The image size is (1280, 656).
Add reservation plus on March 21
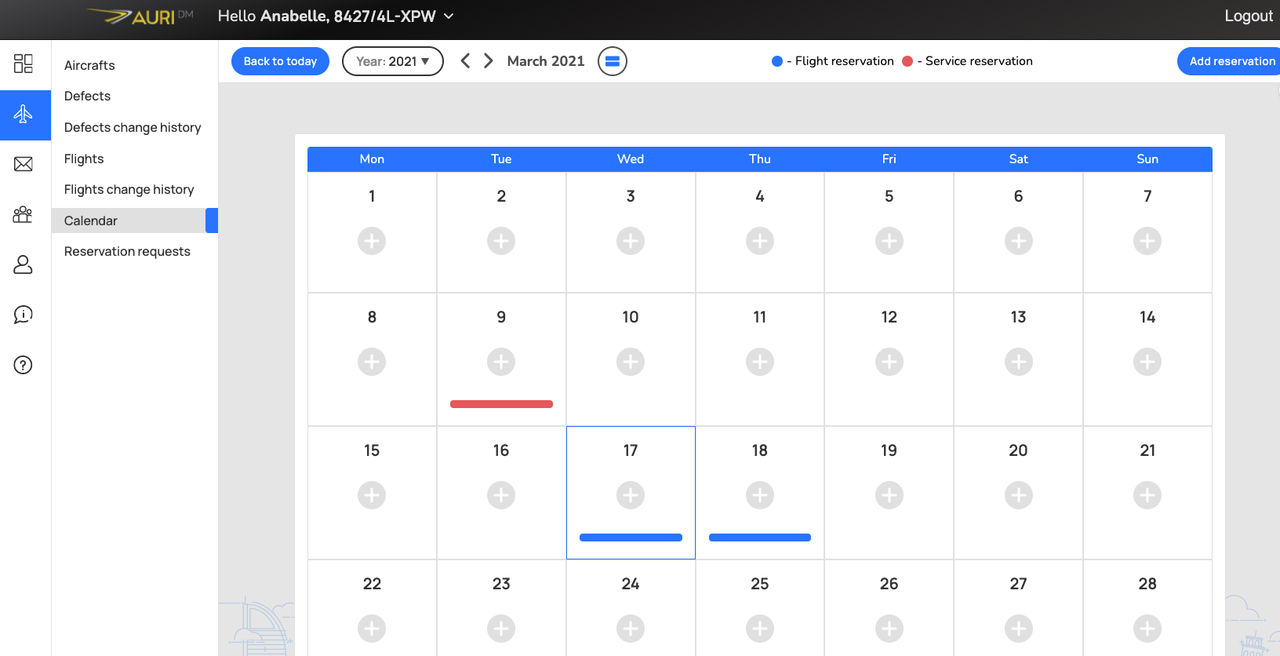[1147, 495]
